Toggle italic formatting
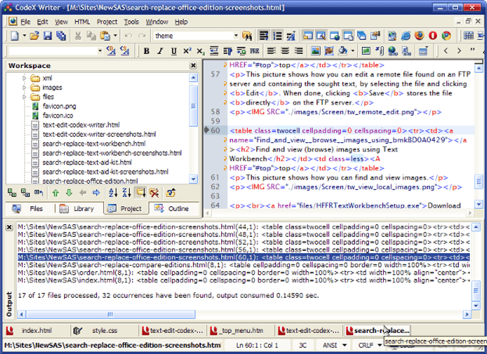487x354 pixels. [160, 51]
